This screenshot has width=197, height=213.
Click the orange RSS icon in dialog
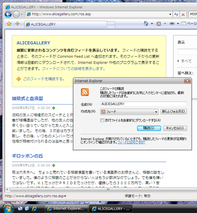point(85,92)
